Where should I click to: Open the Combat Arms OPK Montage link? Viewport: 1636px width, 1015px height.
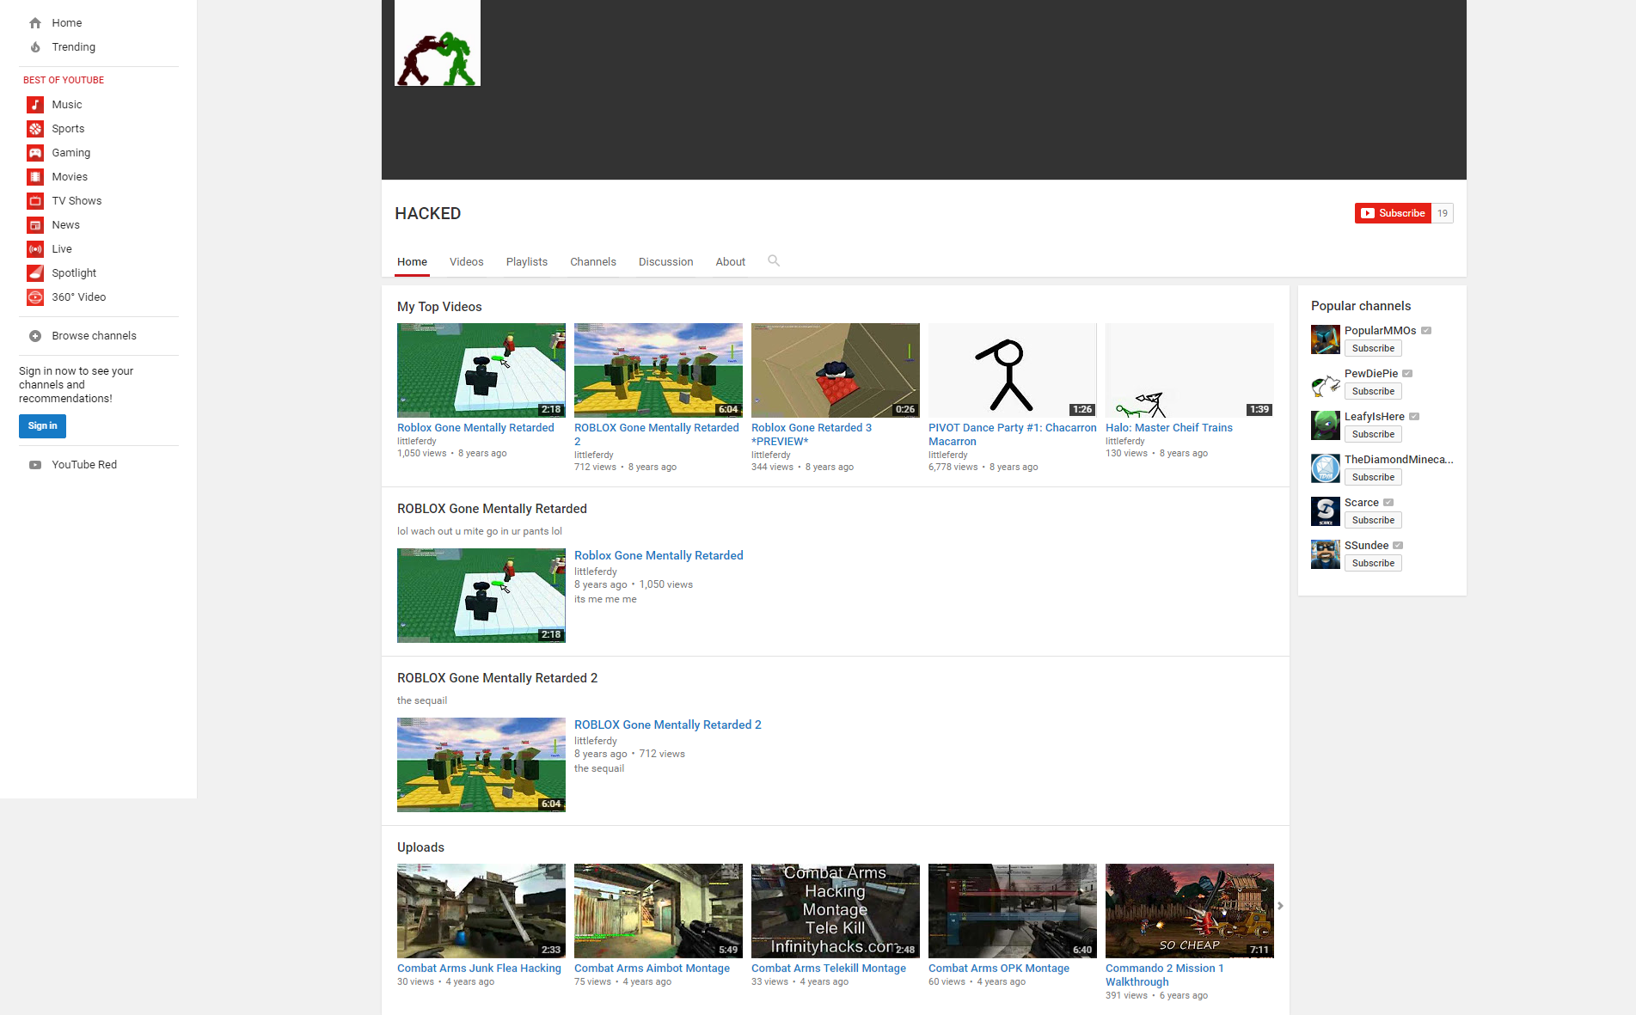click(x=999, y=969)
